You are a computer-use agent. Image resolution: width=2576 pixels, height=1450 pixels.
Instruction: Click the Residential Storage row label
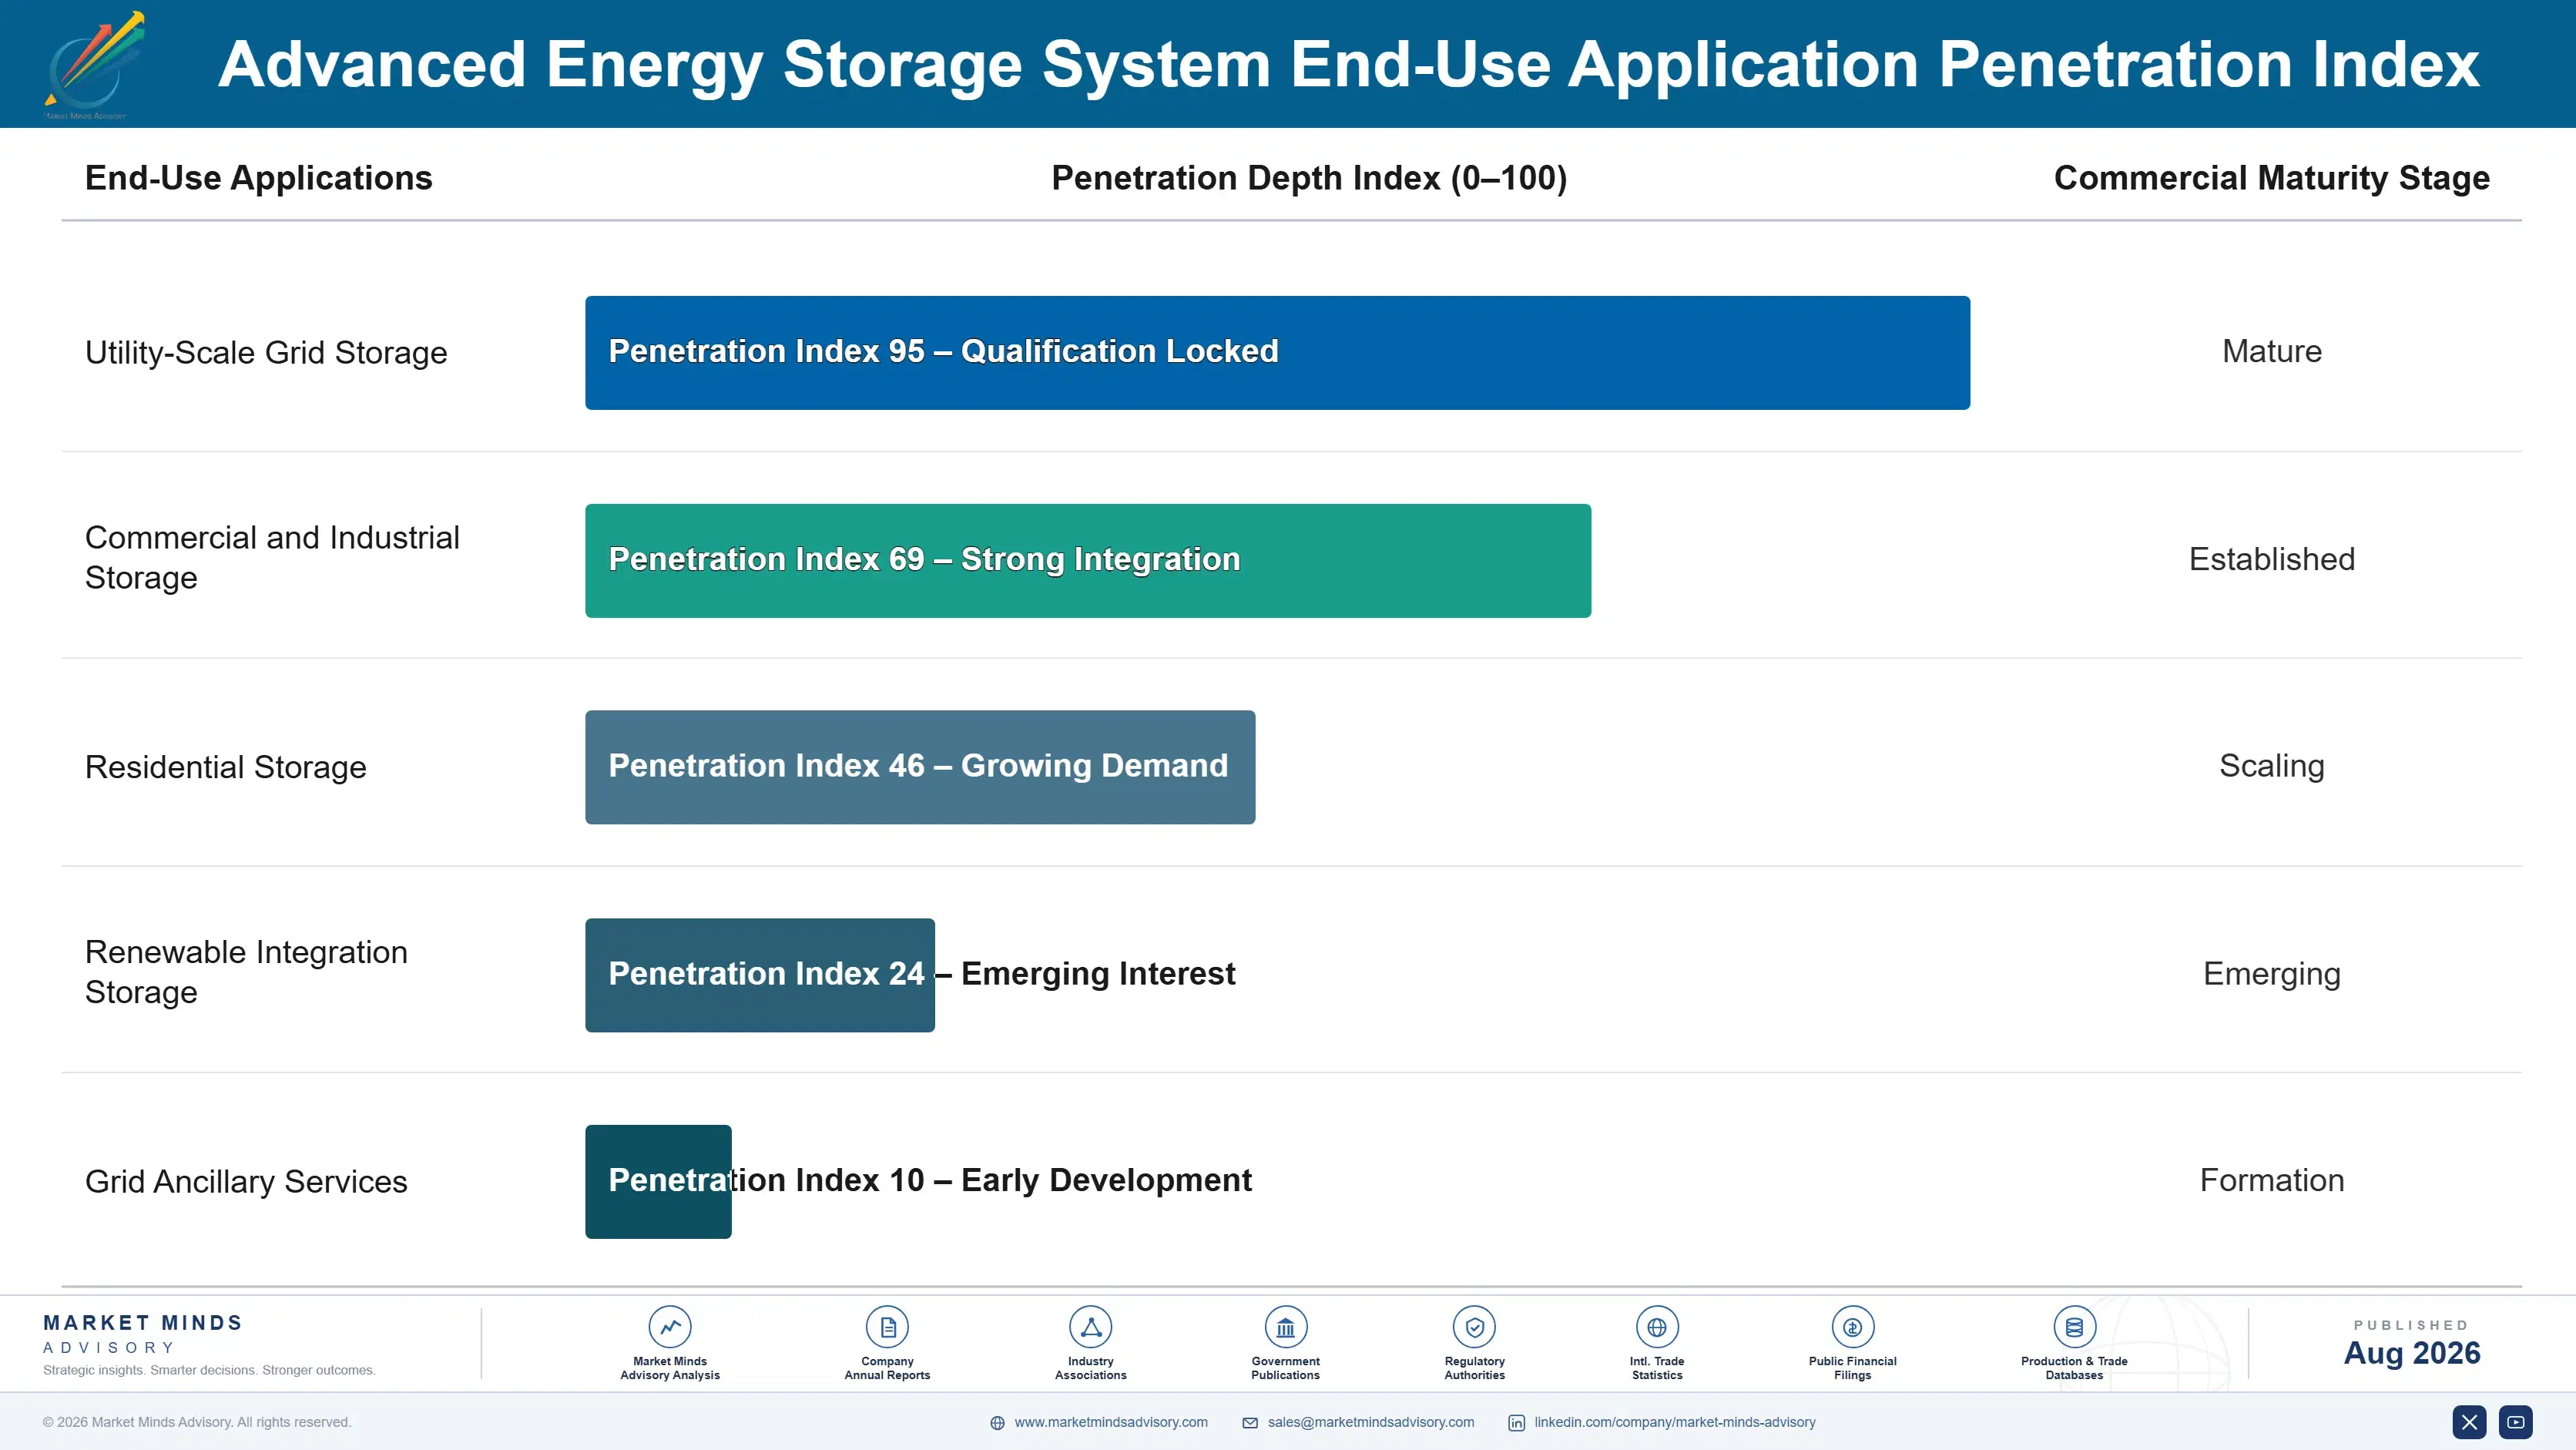point(226,767)
